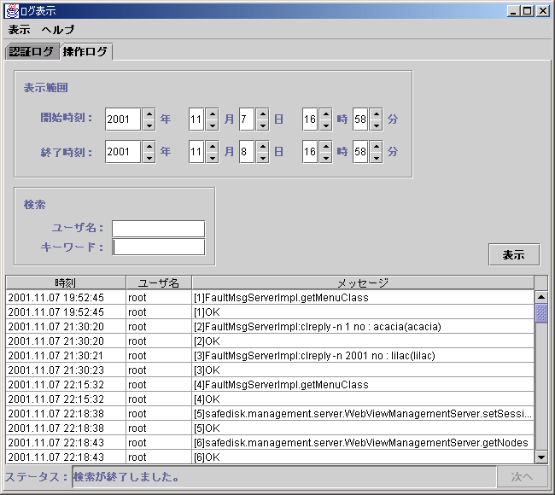The height and width of the screenshot is (495, 555).
Task: Increase the start hour spinner
Action: point(325,114)
